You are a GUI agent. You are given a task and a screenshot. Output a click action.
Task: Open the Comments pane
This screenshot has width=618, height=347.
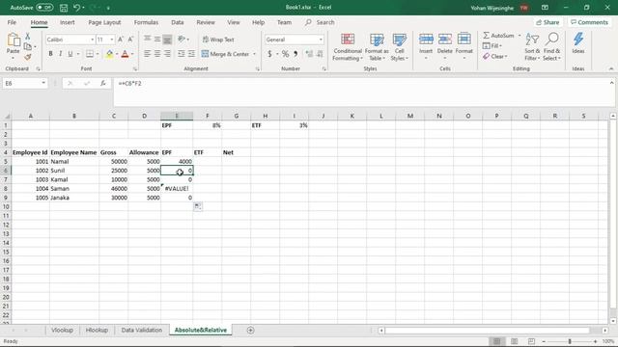[589, 22]
